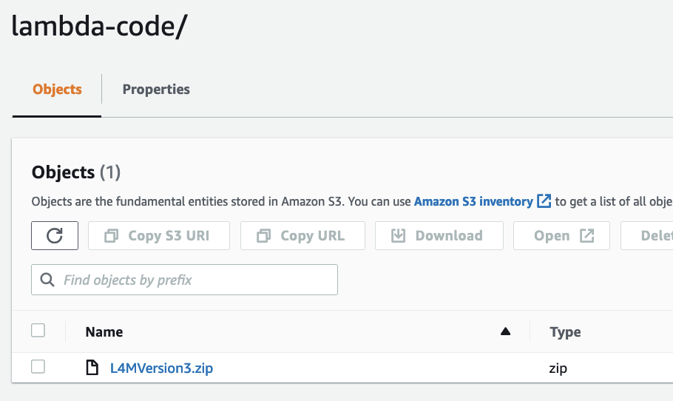Screen dimensions: 673x401
Task: Click the magnifier icon in the search box
Action: tap(48, 280)
